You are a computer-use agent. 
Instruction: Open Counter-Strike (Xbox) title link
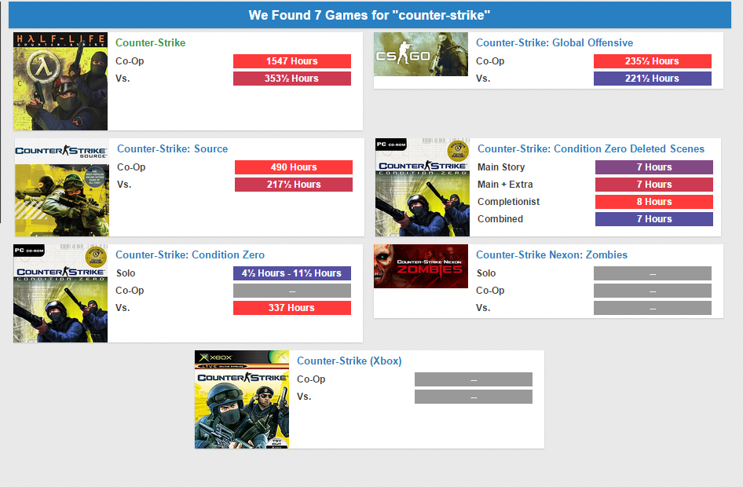[x=350, y=361]
